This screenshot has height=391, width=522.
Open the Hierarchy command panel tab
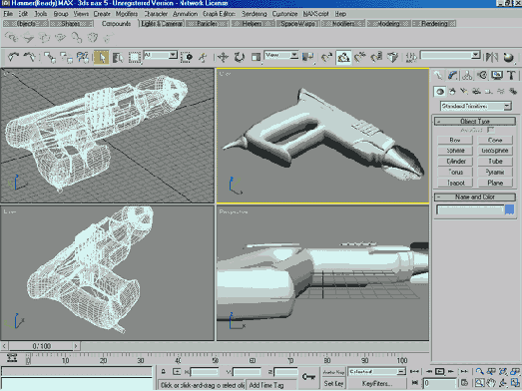click(467, 76)
